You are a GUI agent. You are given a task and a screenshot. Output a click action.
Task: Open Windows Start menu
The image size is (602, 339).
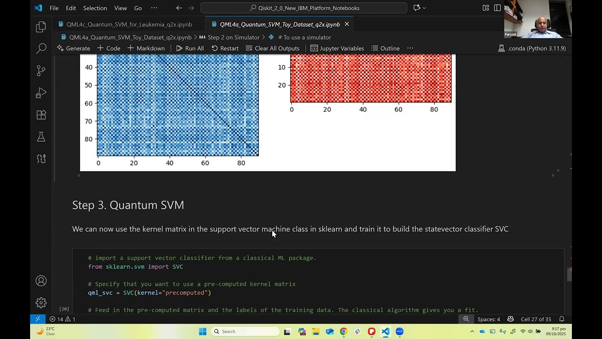click(203, 331)
